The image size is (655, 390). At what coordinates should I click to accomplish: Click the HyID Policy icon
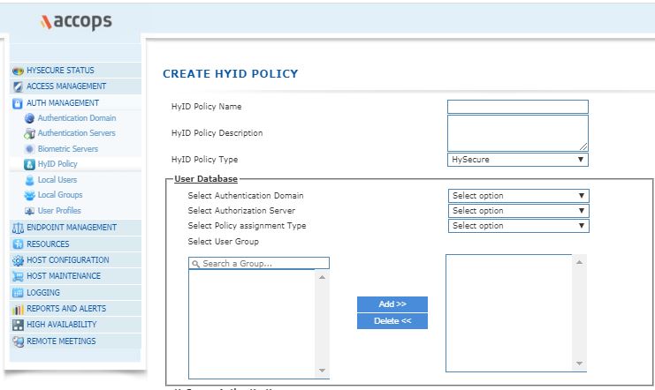(29, 164)
